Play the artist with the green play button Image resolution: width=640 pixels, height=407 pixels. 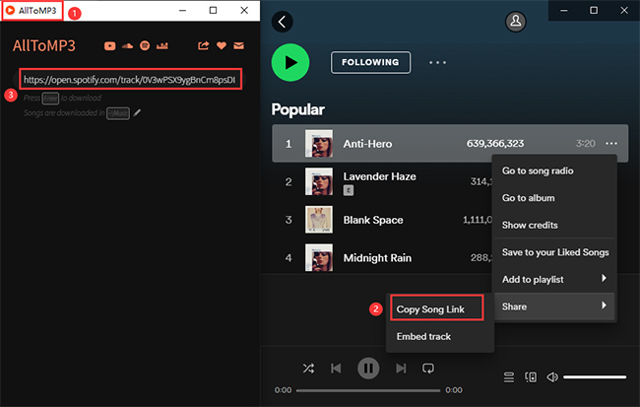click(x=290, y=62)
